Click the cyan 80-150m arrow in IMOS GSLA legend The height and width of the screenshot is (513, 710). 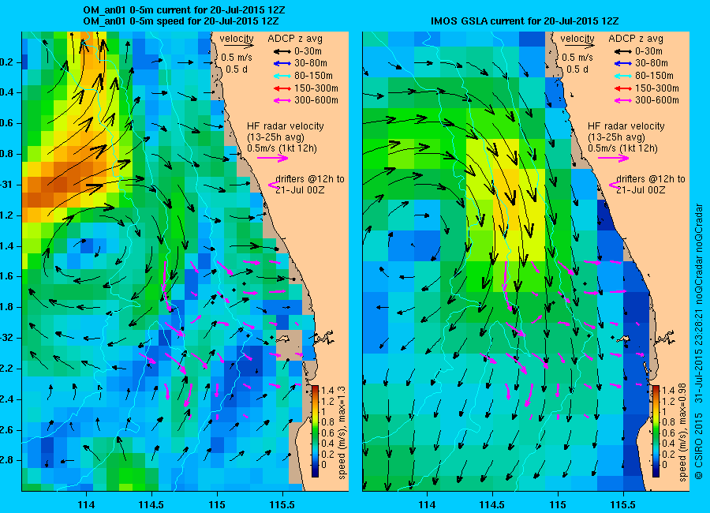[623, 76]
